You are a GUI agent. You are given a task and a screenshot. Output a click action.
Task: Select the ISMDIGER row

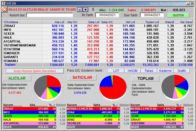[x=98, y=53]
